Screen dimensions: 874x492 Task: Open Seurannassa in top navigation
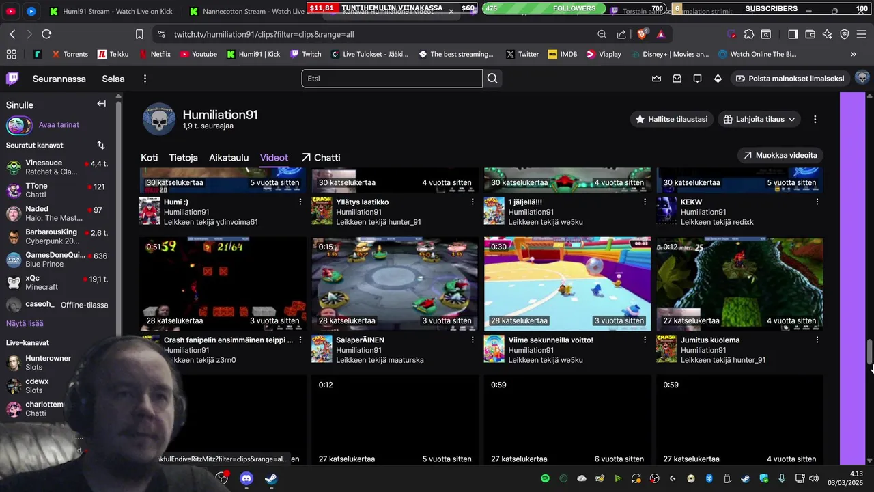point(59,79)
